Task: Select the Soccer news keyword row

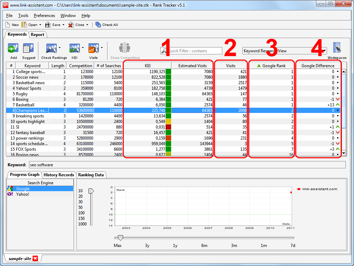Action: [x=174, y=77]
